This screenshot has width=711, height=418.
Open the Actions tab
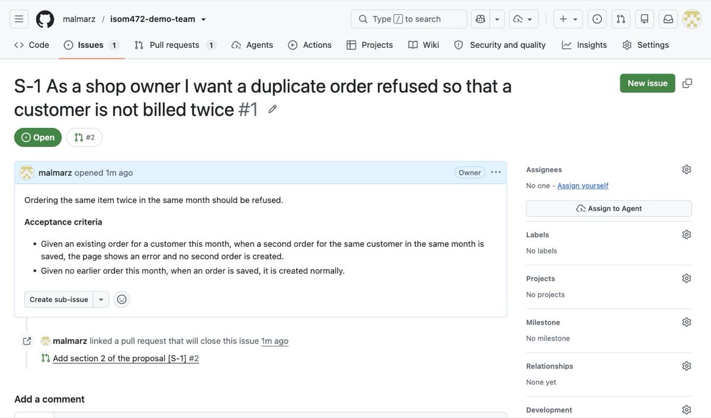pos(310,45)
